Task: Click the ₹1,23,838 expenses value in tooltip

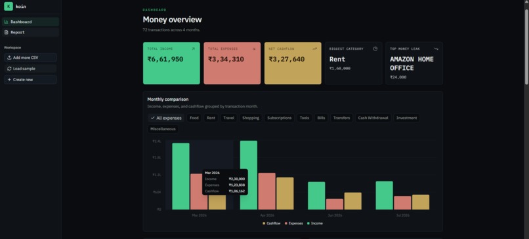Action: click(237, 185)
